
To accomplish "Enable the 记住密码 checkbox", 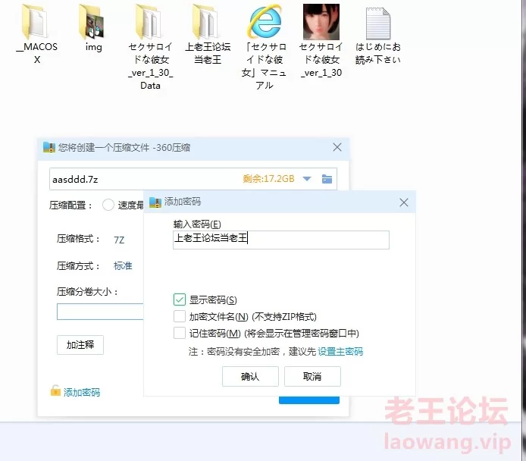I will [180, 333].
